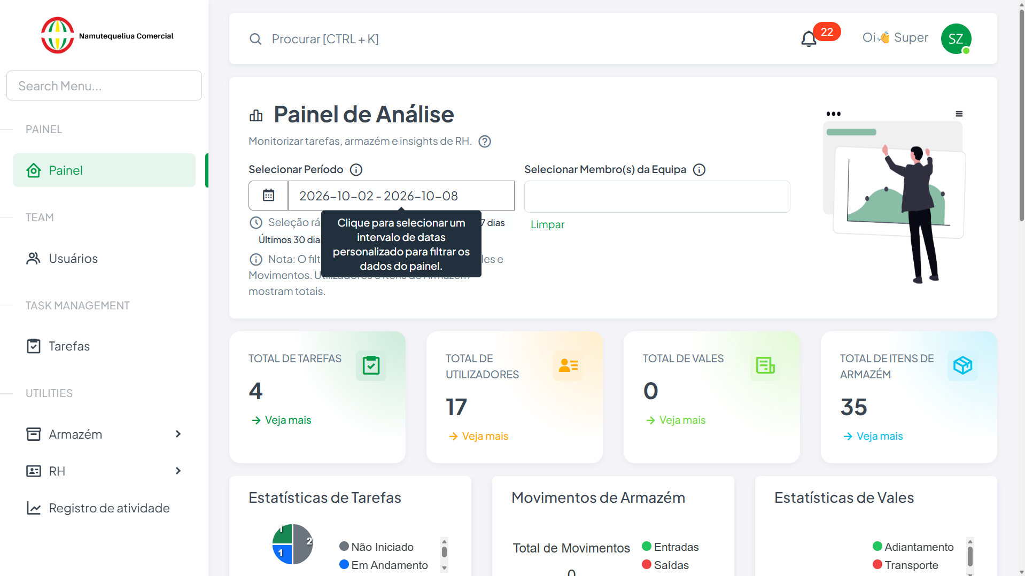Click the Total de Itens de Armazém box icon
The image size is (1025, 576).
coord(962,365)
